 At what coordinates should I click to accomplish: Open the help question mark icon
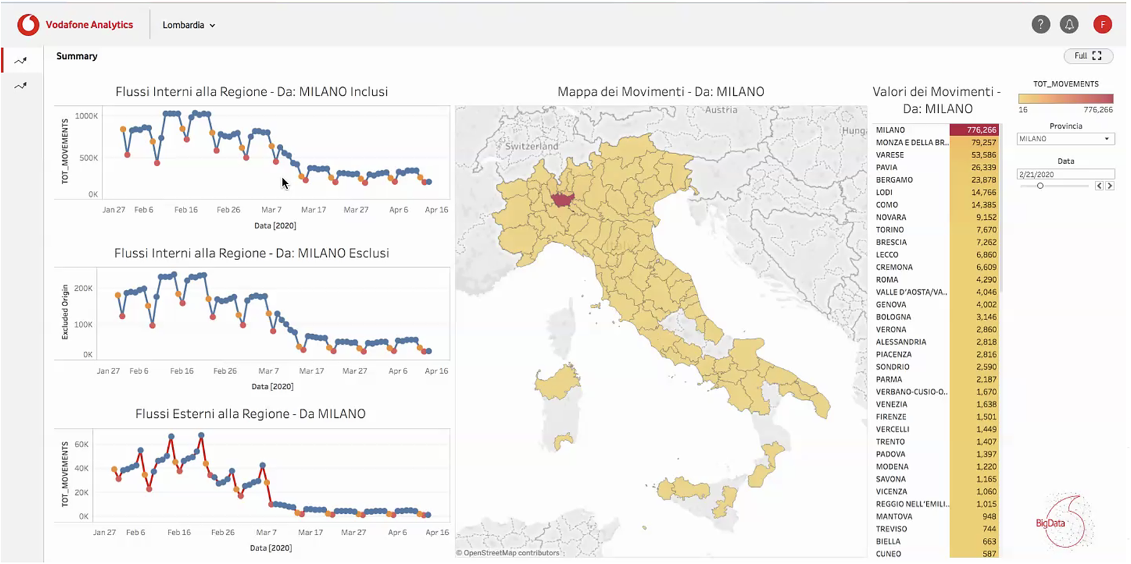point(1040,25)
